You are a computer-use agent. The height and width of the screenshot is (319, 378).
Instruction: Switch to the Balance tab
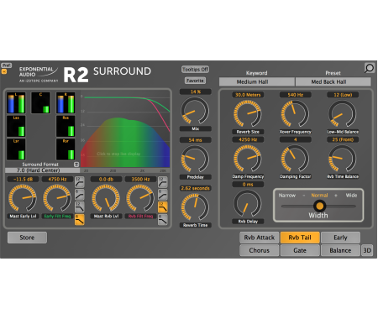[340, 250]
